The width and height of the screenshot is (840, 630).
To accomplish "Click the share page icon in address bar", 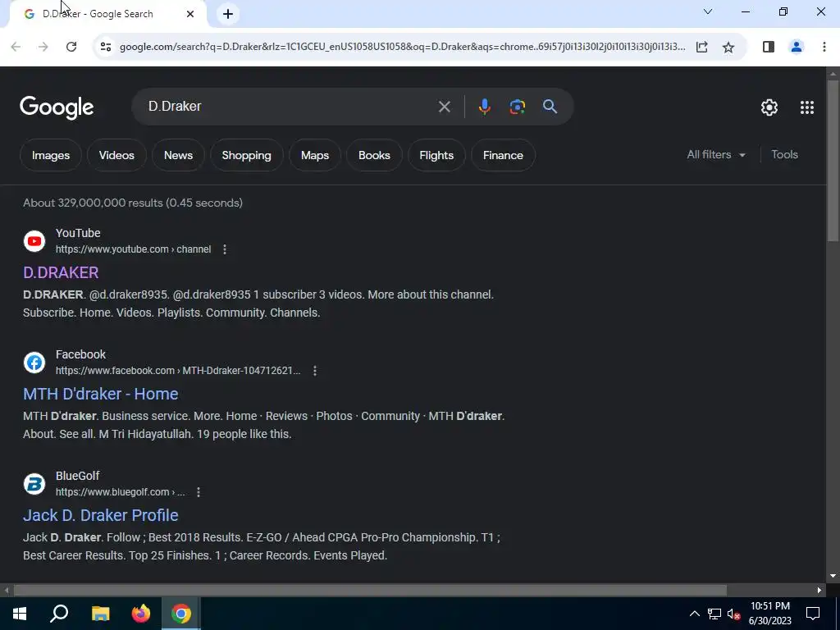I will click(702, 47).
